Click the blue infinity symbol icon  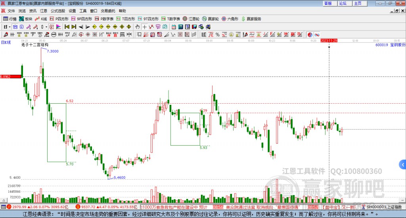click(x=317, y=34)
